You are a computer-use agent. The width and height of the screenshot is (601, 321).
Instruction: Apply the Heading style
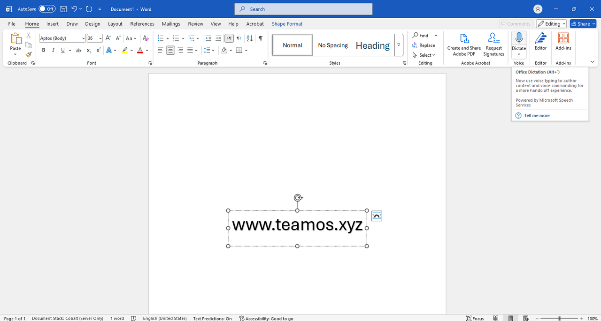pyautogui.click(x=373, y=45)
